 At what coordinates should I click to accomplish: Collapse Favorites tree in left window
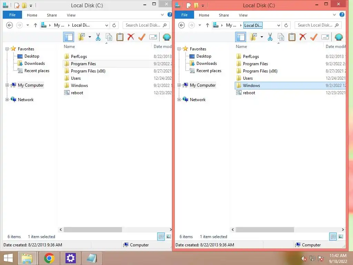7,49
